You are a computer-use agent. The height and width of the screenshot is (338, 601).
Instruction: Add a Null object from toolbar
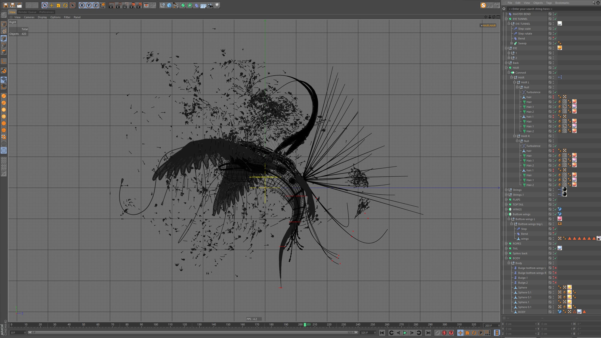click(163, 5)
